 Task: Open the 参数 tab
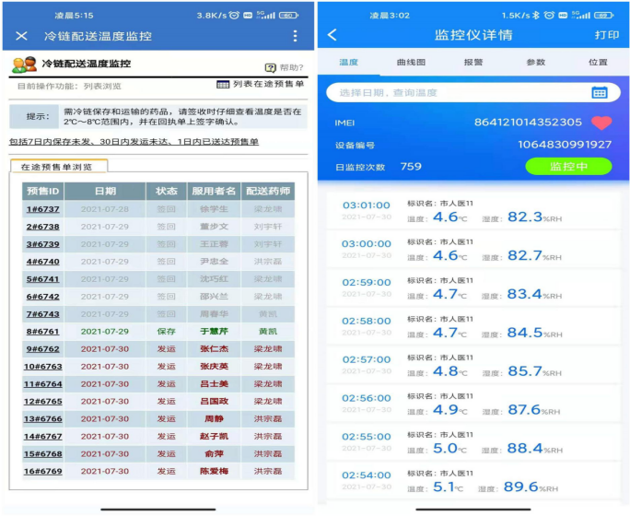pos(535,63)
